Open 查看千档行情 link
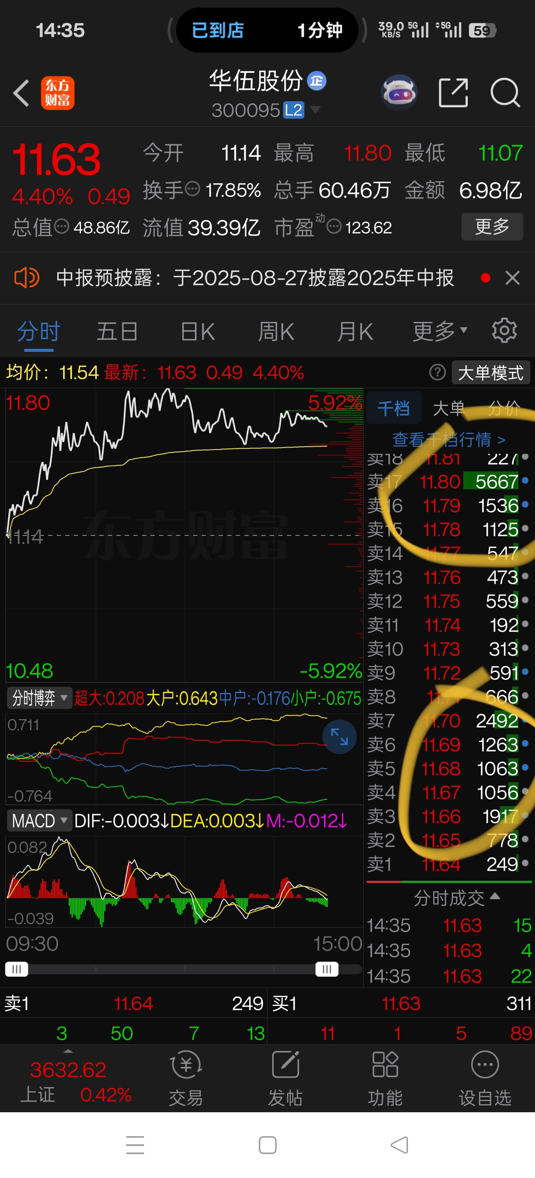Image resolution: width=535 pixels, height=1178 pixels. pyautogui.click(x=449, y=439)
